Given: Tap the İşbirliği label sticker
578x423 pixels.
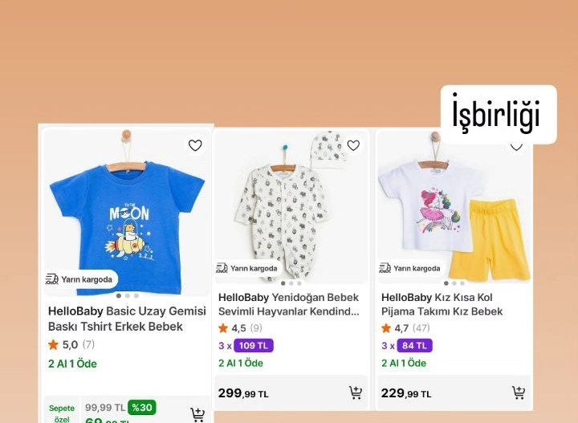Looking at the screenshot, I should pyautogui.click(x=499, y=115).
